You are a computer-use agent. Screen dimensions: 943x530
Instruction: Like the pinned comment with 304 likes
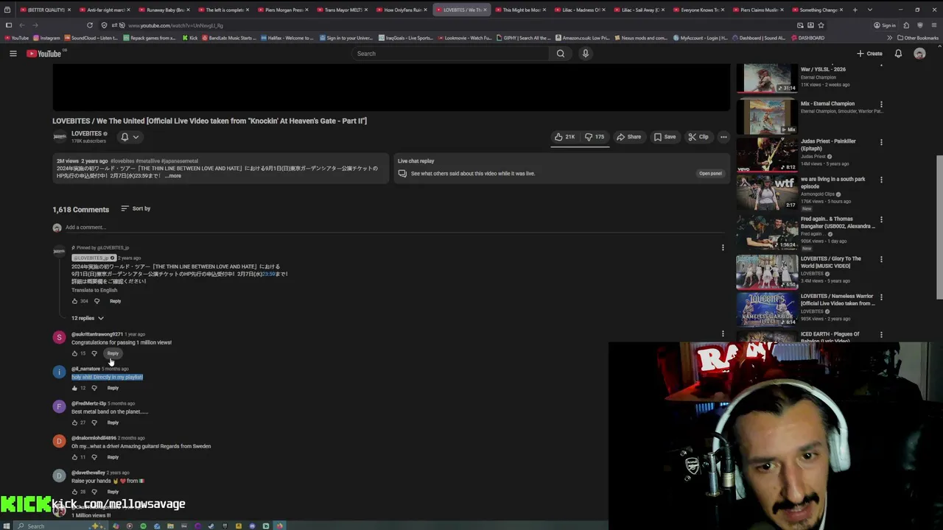(x=74, y=301)
